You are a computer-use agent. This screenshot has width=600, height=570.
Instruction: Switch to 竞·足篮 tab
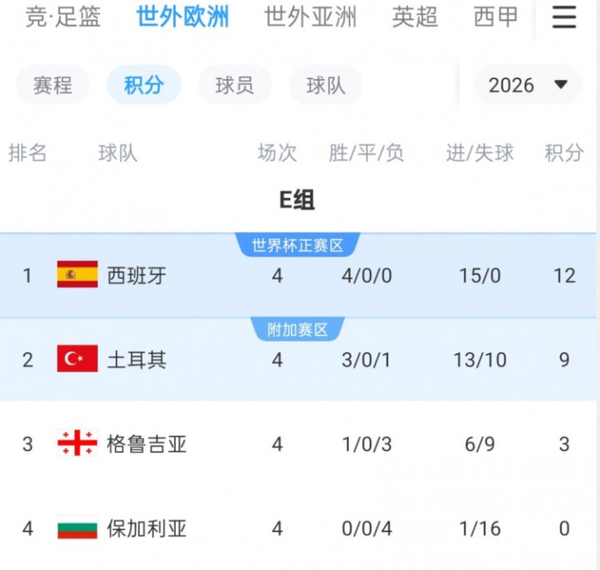[63, 17]
